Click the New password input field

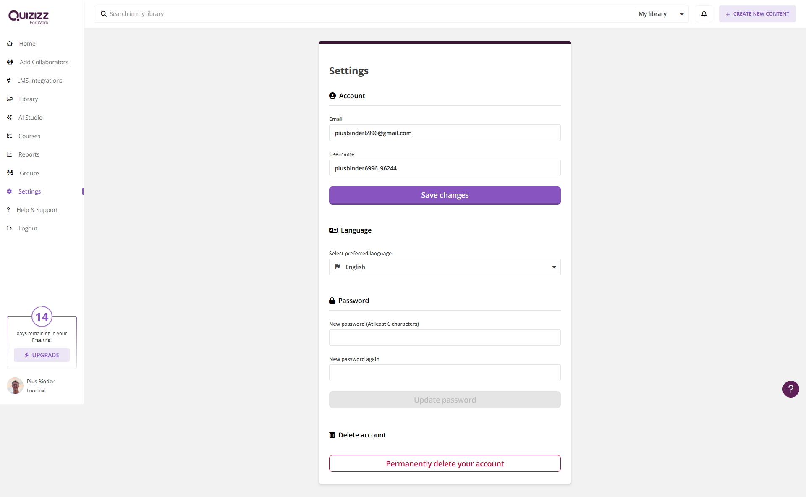[x=445, y=337]
